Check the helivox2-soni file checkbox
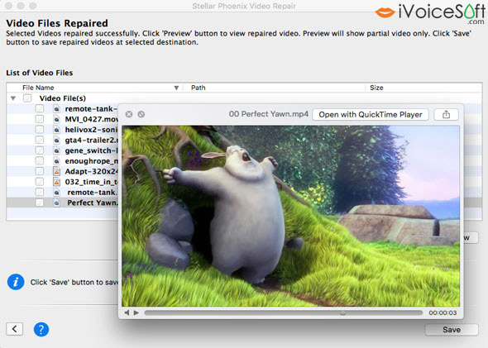 pyautogui.click(x=40, y=130)
